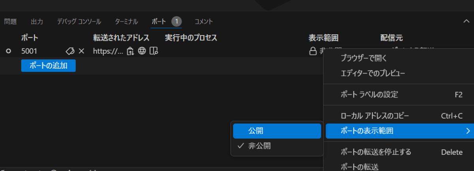Collapse the panel with chevron up icon
This screenshot has width=474, height=171.
click(x=466, y=21)
